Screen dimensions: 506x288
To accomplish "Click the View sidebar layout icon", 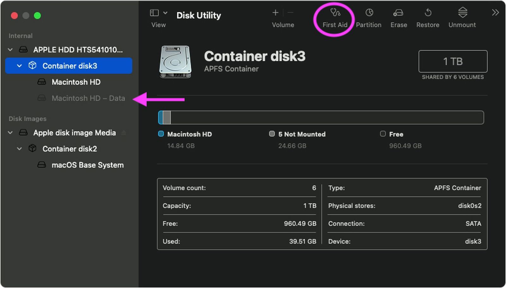I will click(154, 12).
